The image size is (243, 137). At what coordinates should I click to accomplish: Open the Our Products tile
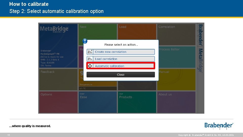(137, 102)
